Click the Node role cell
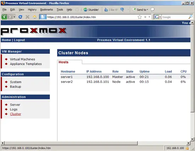Screen dimensions: 195x151 [116, 82]
